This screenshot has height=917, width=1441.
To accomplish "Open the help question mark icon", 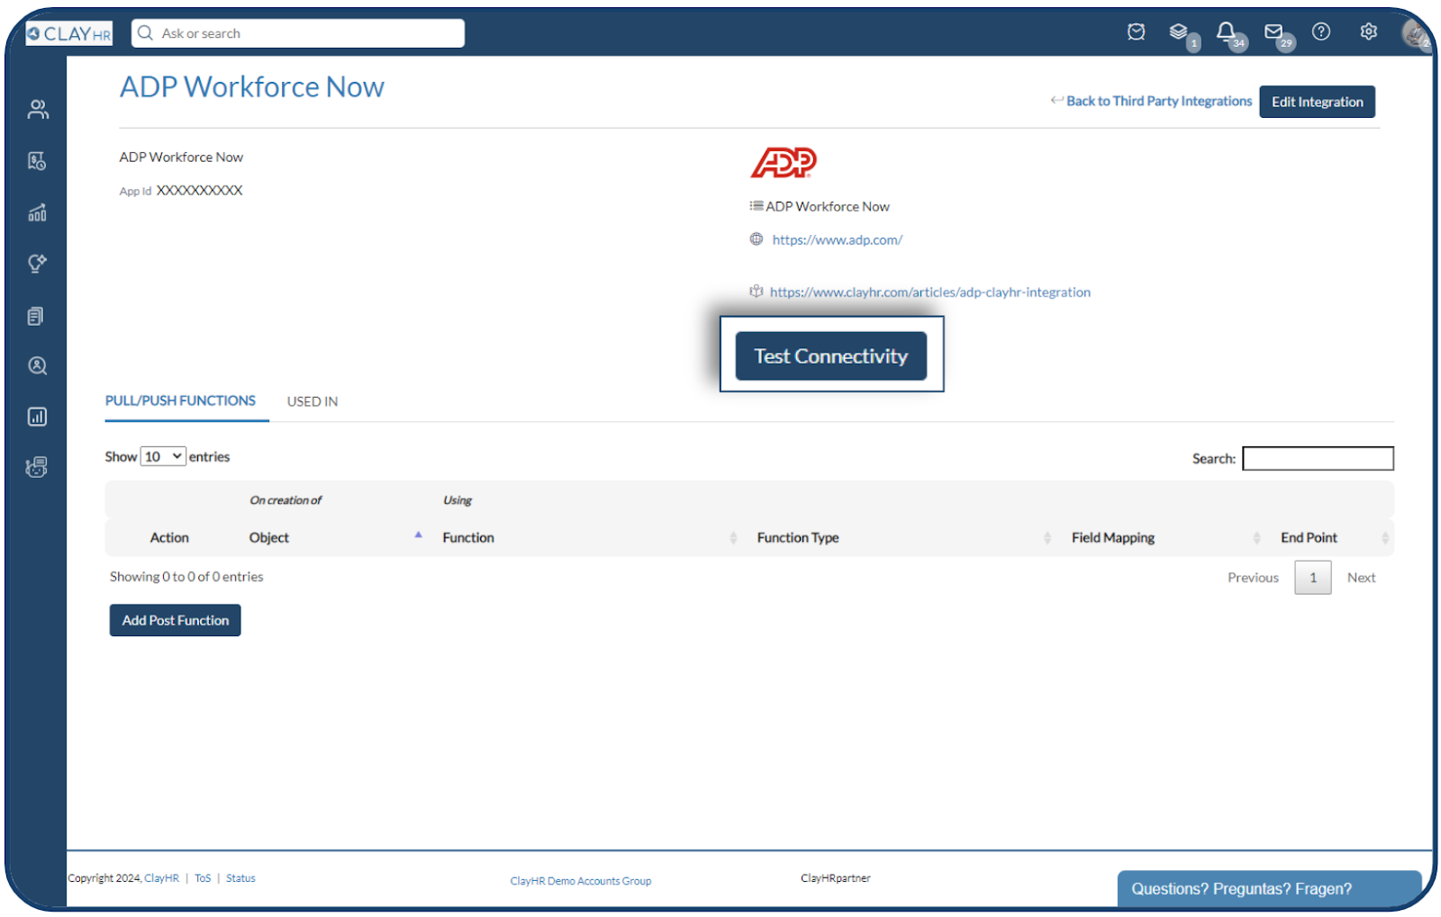I will (x=1321, y=31).
